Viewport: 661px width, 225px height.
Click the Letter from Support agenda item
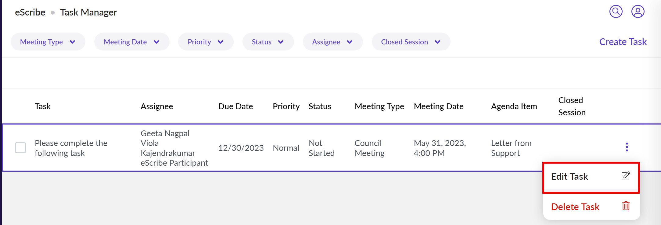511,148
